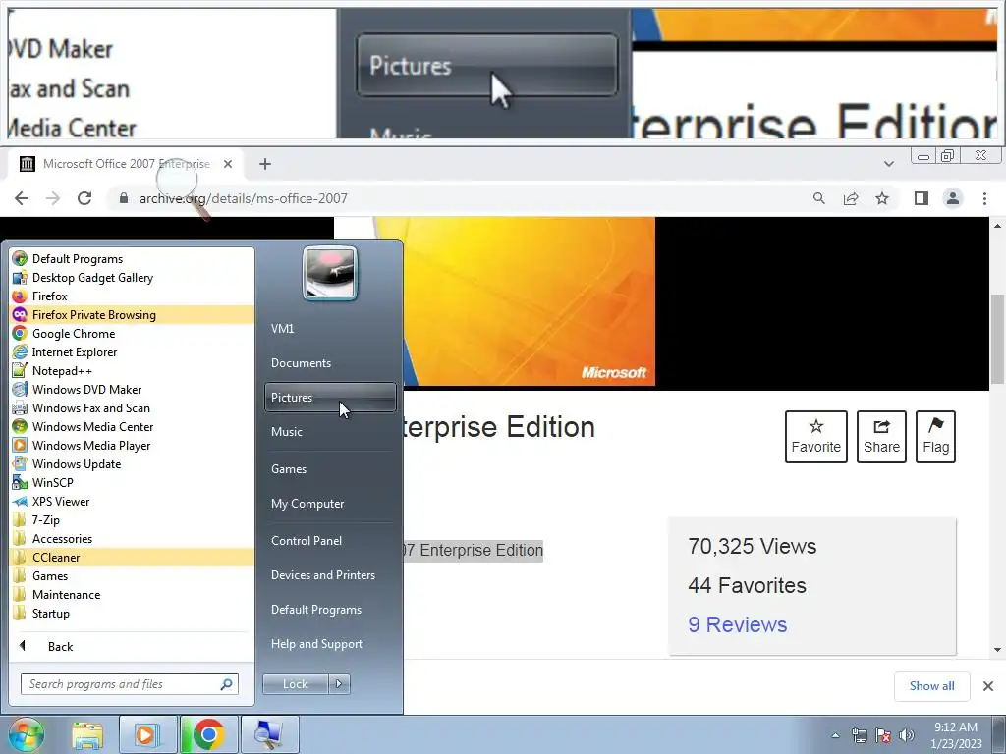1006x754 pixels.
Task: Open Control Panel
Action: click(x=330, y=541)
